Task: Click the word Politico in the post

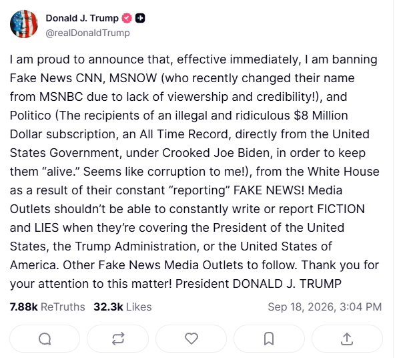Action: pos(31,116)
